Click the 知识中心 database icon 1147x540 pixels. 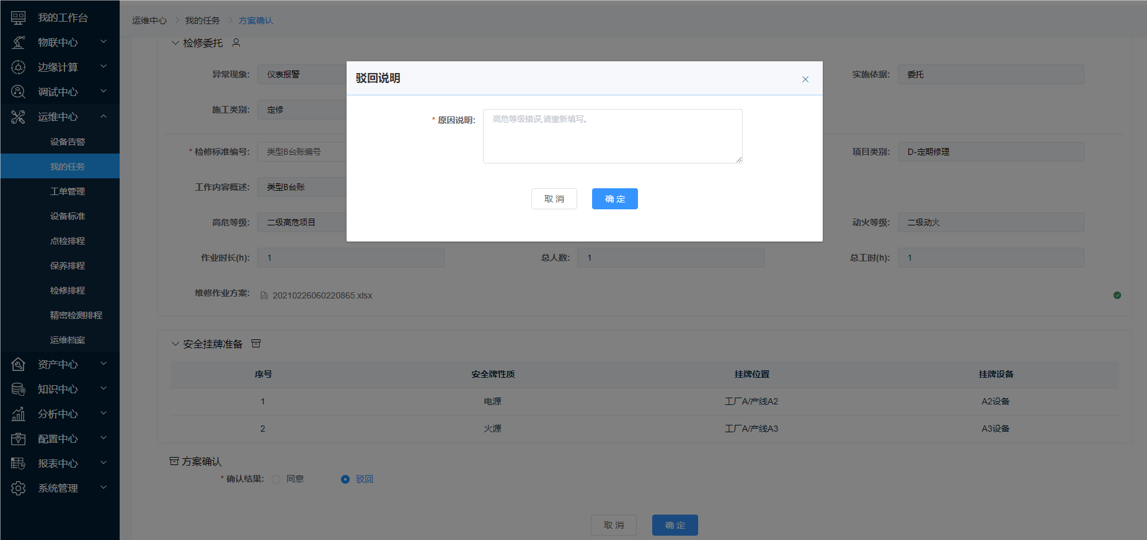(19, 390)
